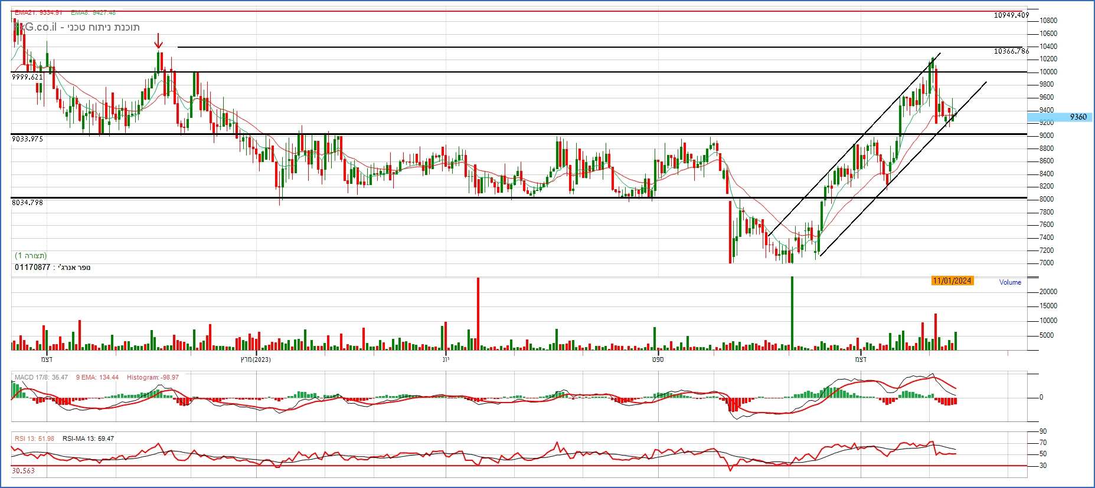Click the מרץ(2023) date axis label
Image resolution: width=1095 pixels, height=488 pixels.
256,360
